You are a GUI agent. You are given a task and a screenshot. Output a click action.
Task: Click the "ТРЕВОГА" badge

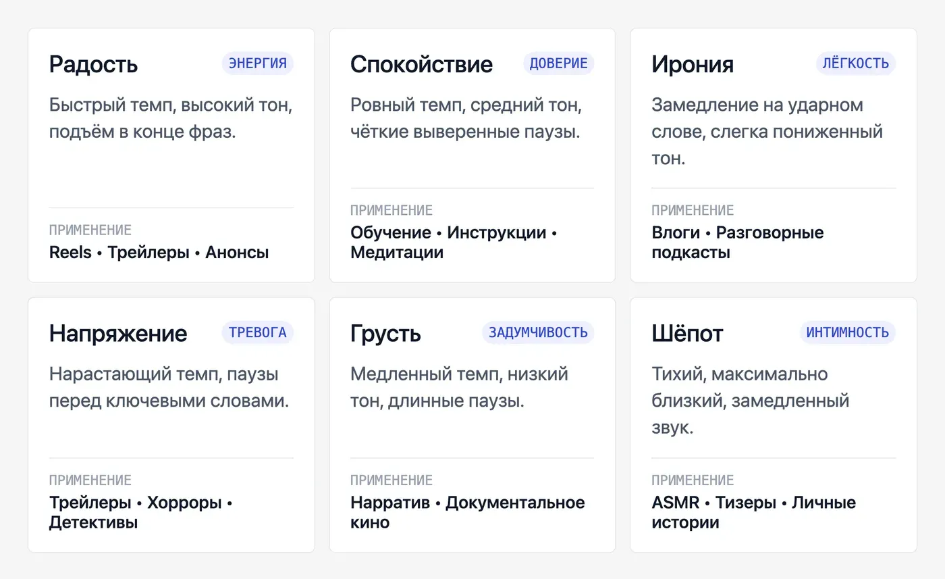258,332
